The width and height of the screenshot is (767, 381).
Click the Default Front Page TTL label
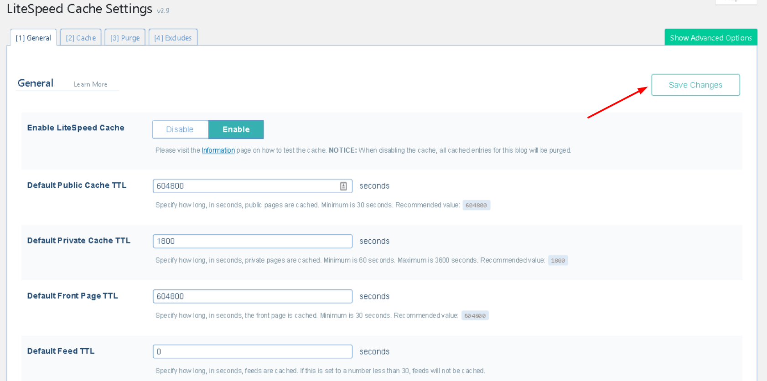pos(73,296)
